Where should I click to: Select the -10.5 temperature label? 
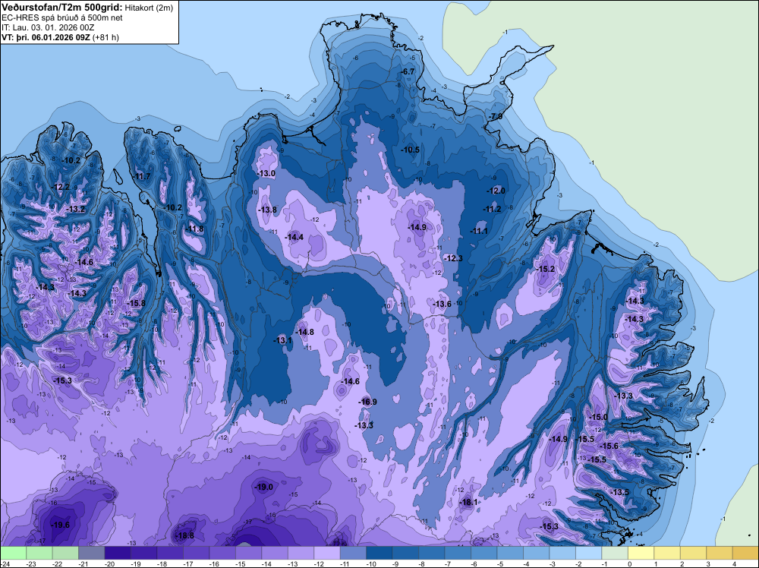pyautogui.click(x=410, y=150)
